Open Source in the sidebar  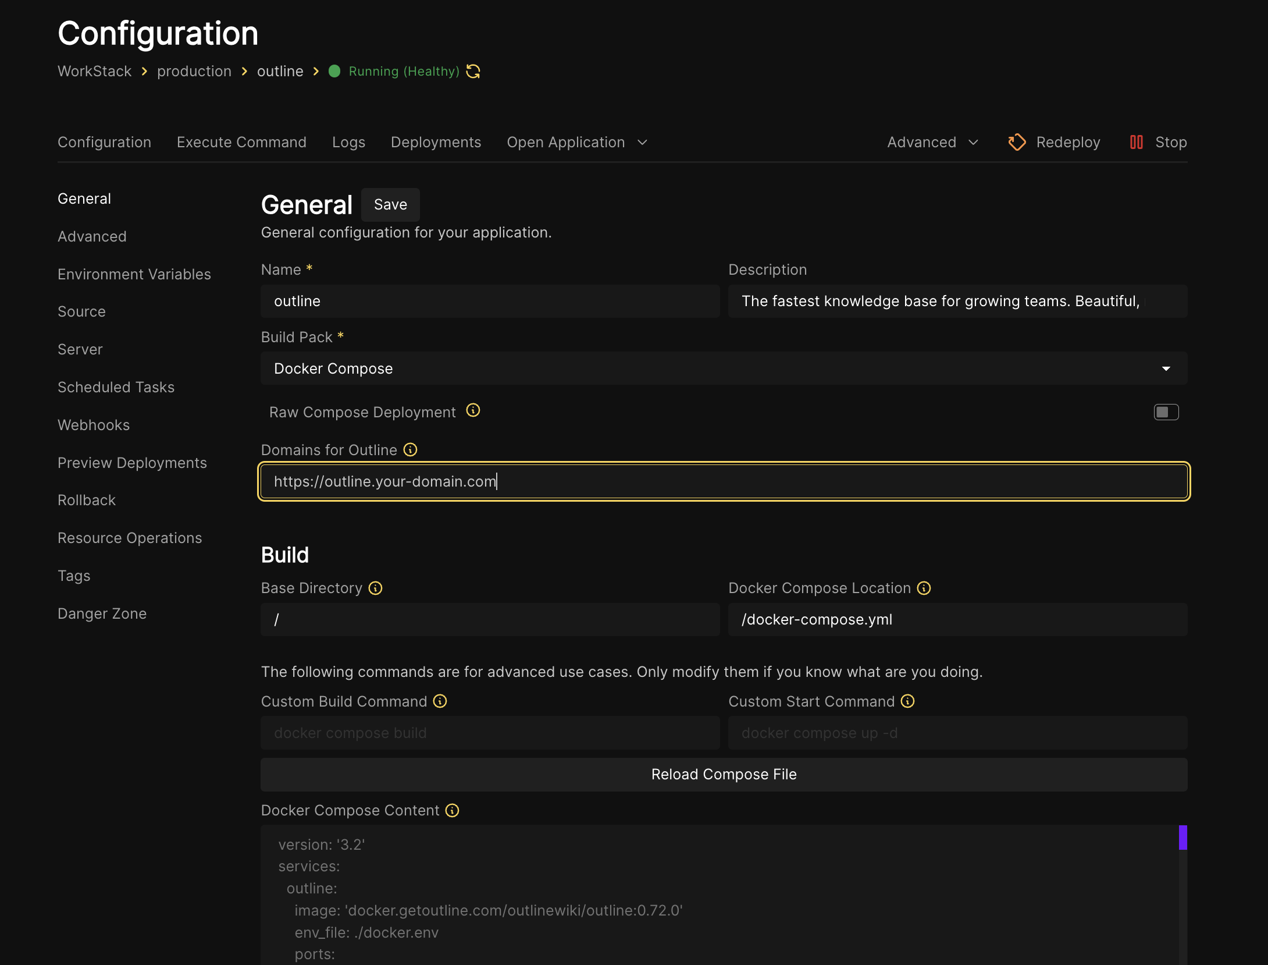(x=81, y=312)
